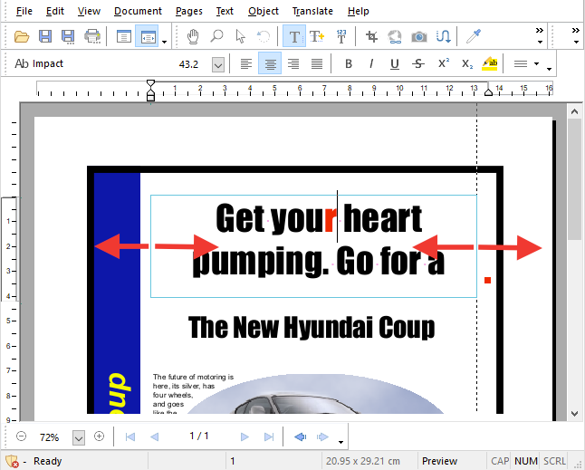Click the globe Link tool icon

click(395, 36)
